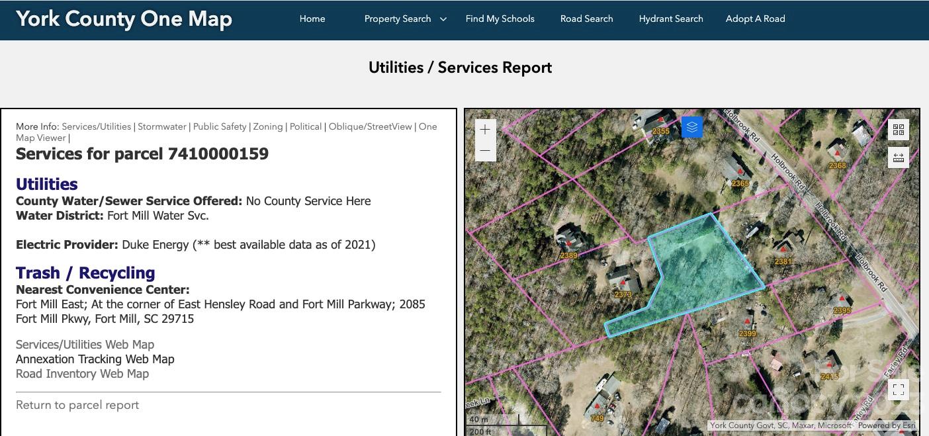Open Oblique/StreetView link

coord(371,126)
